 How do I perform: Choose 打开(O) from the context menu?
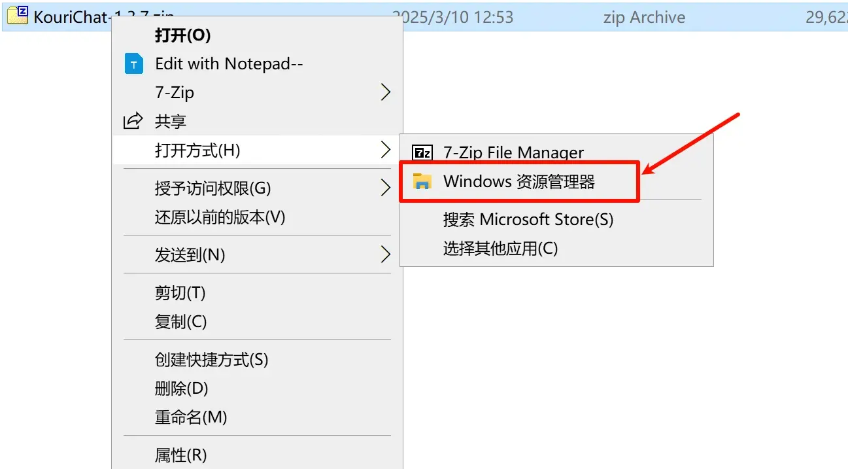[x=182, y=35]
